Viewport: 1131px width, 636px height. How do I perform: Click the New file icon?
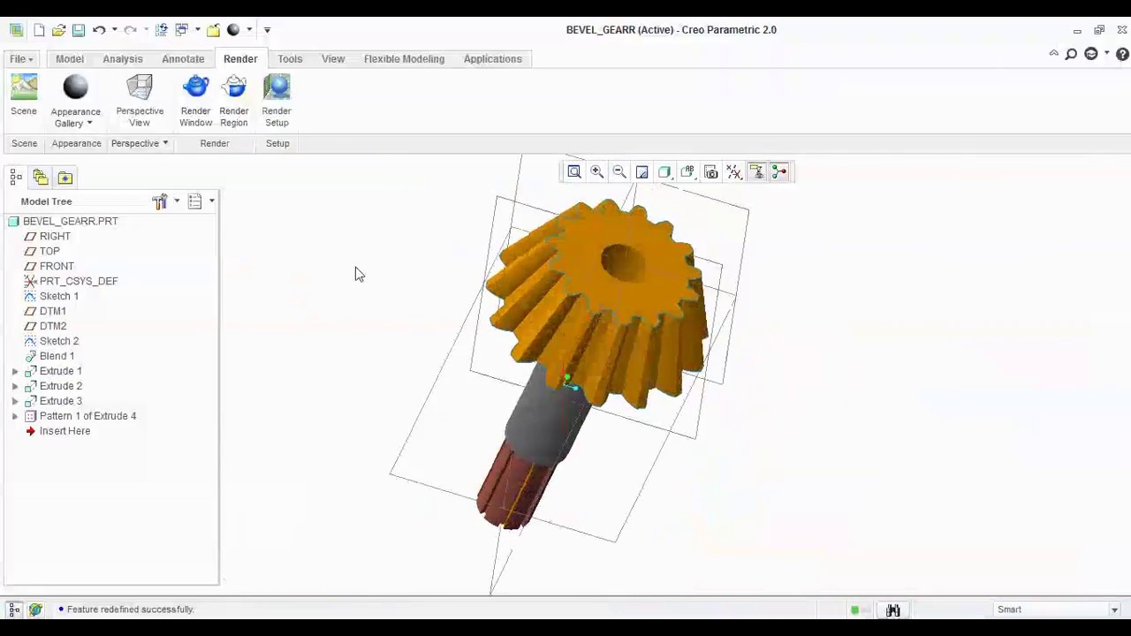(39, 30)
